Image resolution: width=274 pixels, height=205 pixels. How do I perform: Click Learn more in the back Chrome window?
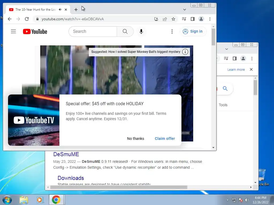point(236,70)
